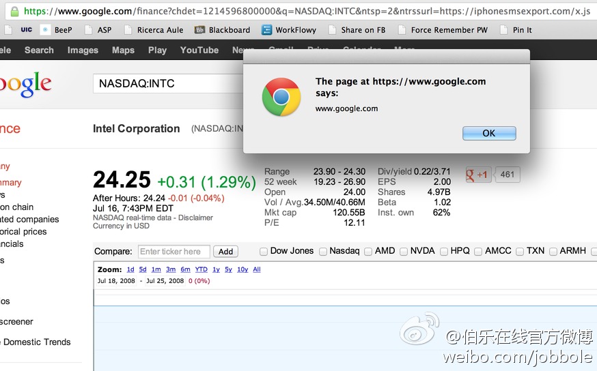Check the AMCC comparison checkbox
The width and height of the screenshot is (597, 371).
478,251
